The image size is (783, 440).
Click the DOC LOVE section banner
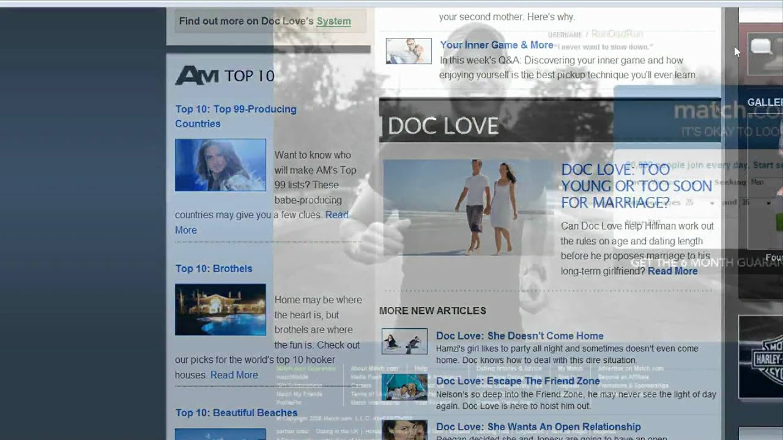pyautogui.click(x=550, y=121)
